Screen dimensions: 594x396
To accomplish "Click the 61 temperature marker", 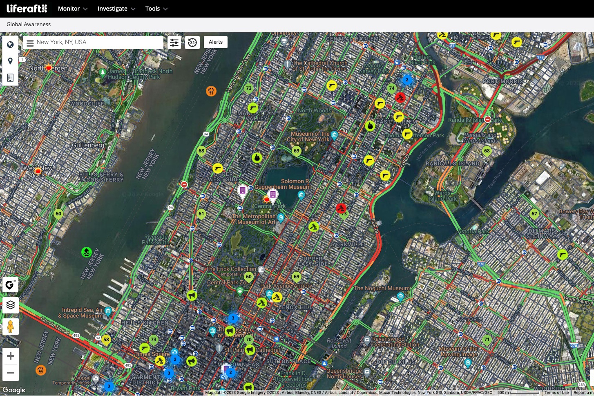I will (201, 214).
